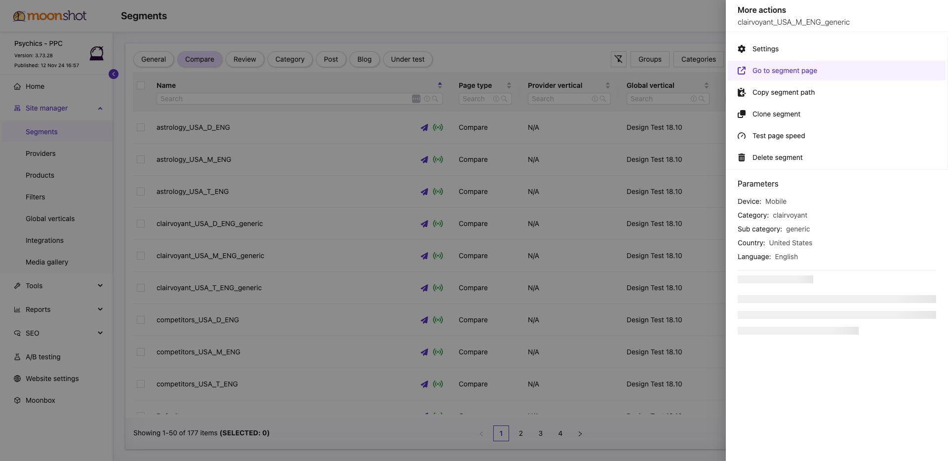Open the Groups button
The height and width of the screenshot is (461, 948).
650,59
